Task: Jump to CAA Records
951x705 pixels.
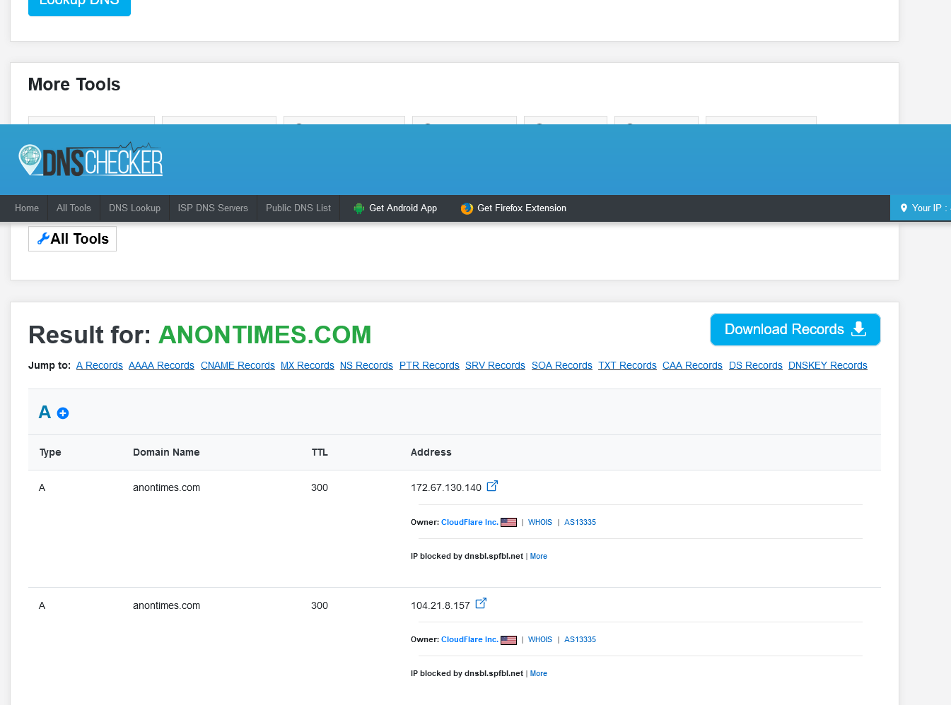Action: [692, 365]
